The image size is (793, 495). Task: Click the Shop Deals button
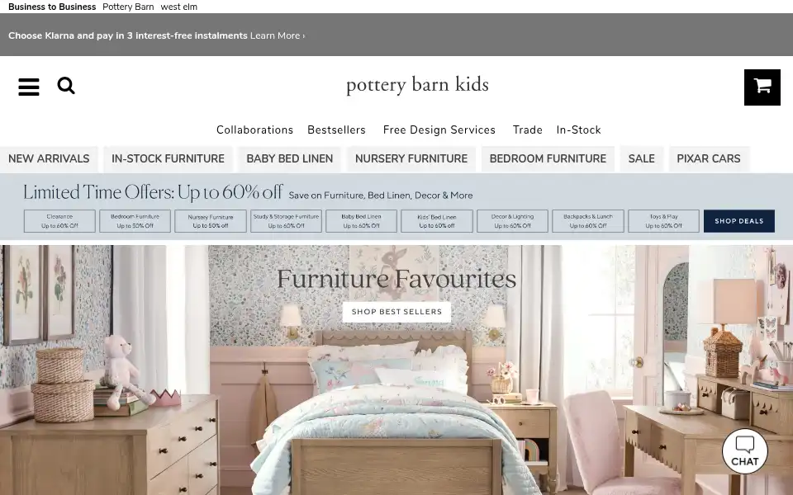point(738,221)
